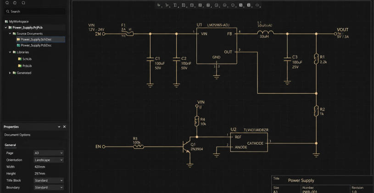This screenshot has width=374, height=193.
Task: Open the Boundary dropdown
Action: point(49,187)
